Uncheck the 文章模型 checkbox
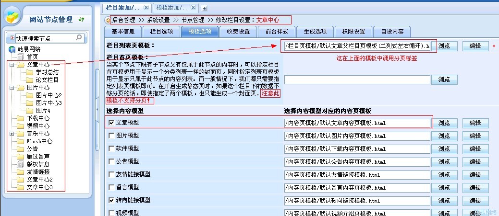This screenshot has height=216, width=499. (112, 123)
